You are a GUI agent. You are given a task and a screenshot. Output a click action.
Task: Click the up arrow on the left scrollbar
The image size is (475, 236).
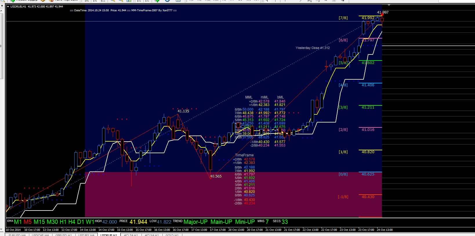(x=1, y=11)
